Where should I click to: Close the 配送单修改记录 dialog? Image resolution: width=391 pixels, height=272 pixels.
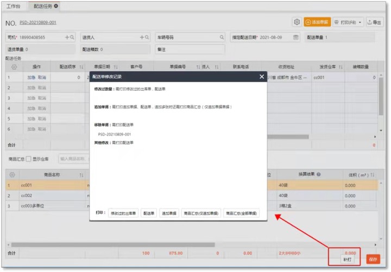262,77
